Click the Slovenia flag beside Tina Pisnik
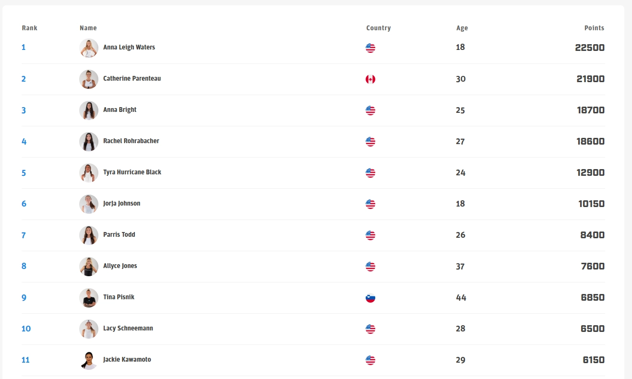Screen dimensions: 632x379 click(x=370, y=298)
